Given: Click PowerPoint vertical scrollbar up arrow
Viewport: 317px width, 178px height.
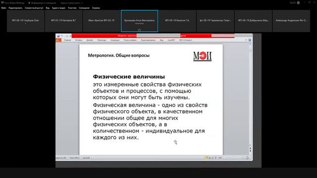Looking at the screenshot, I should pos(250,44).
